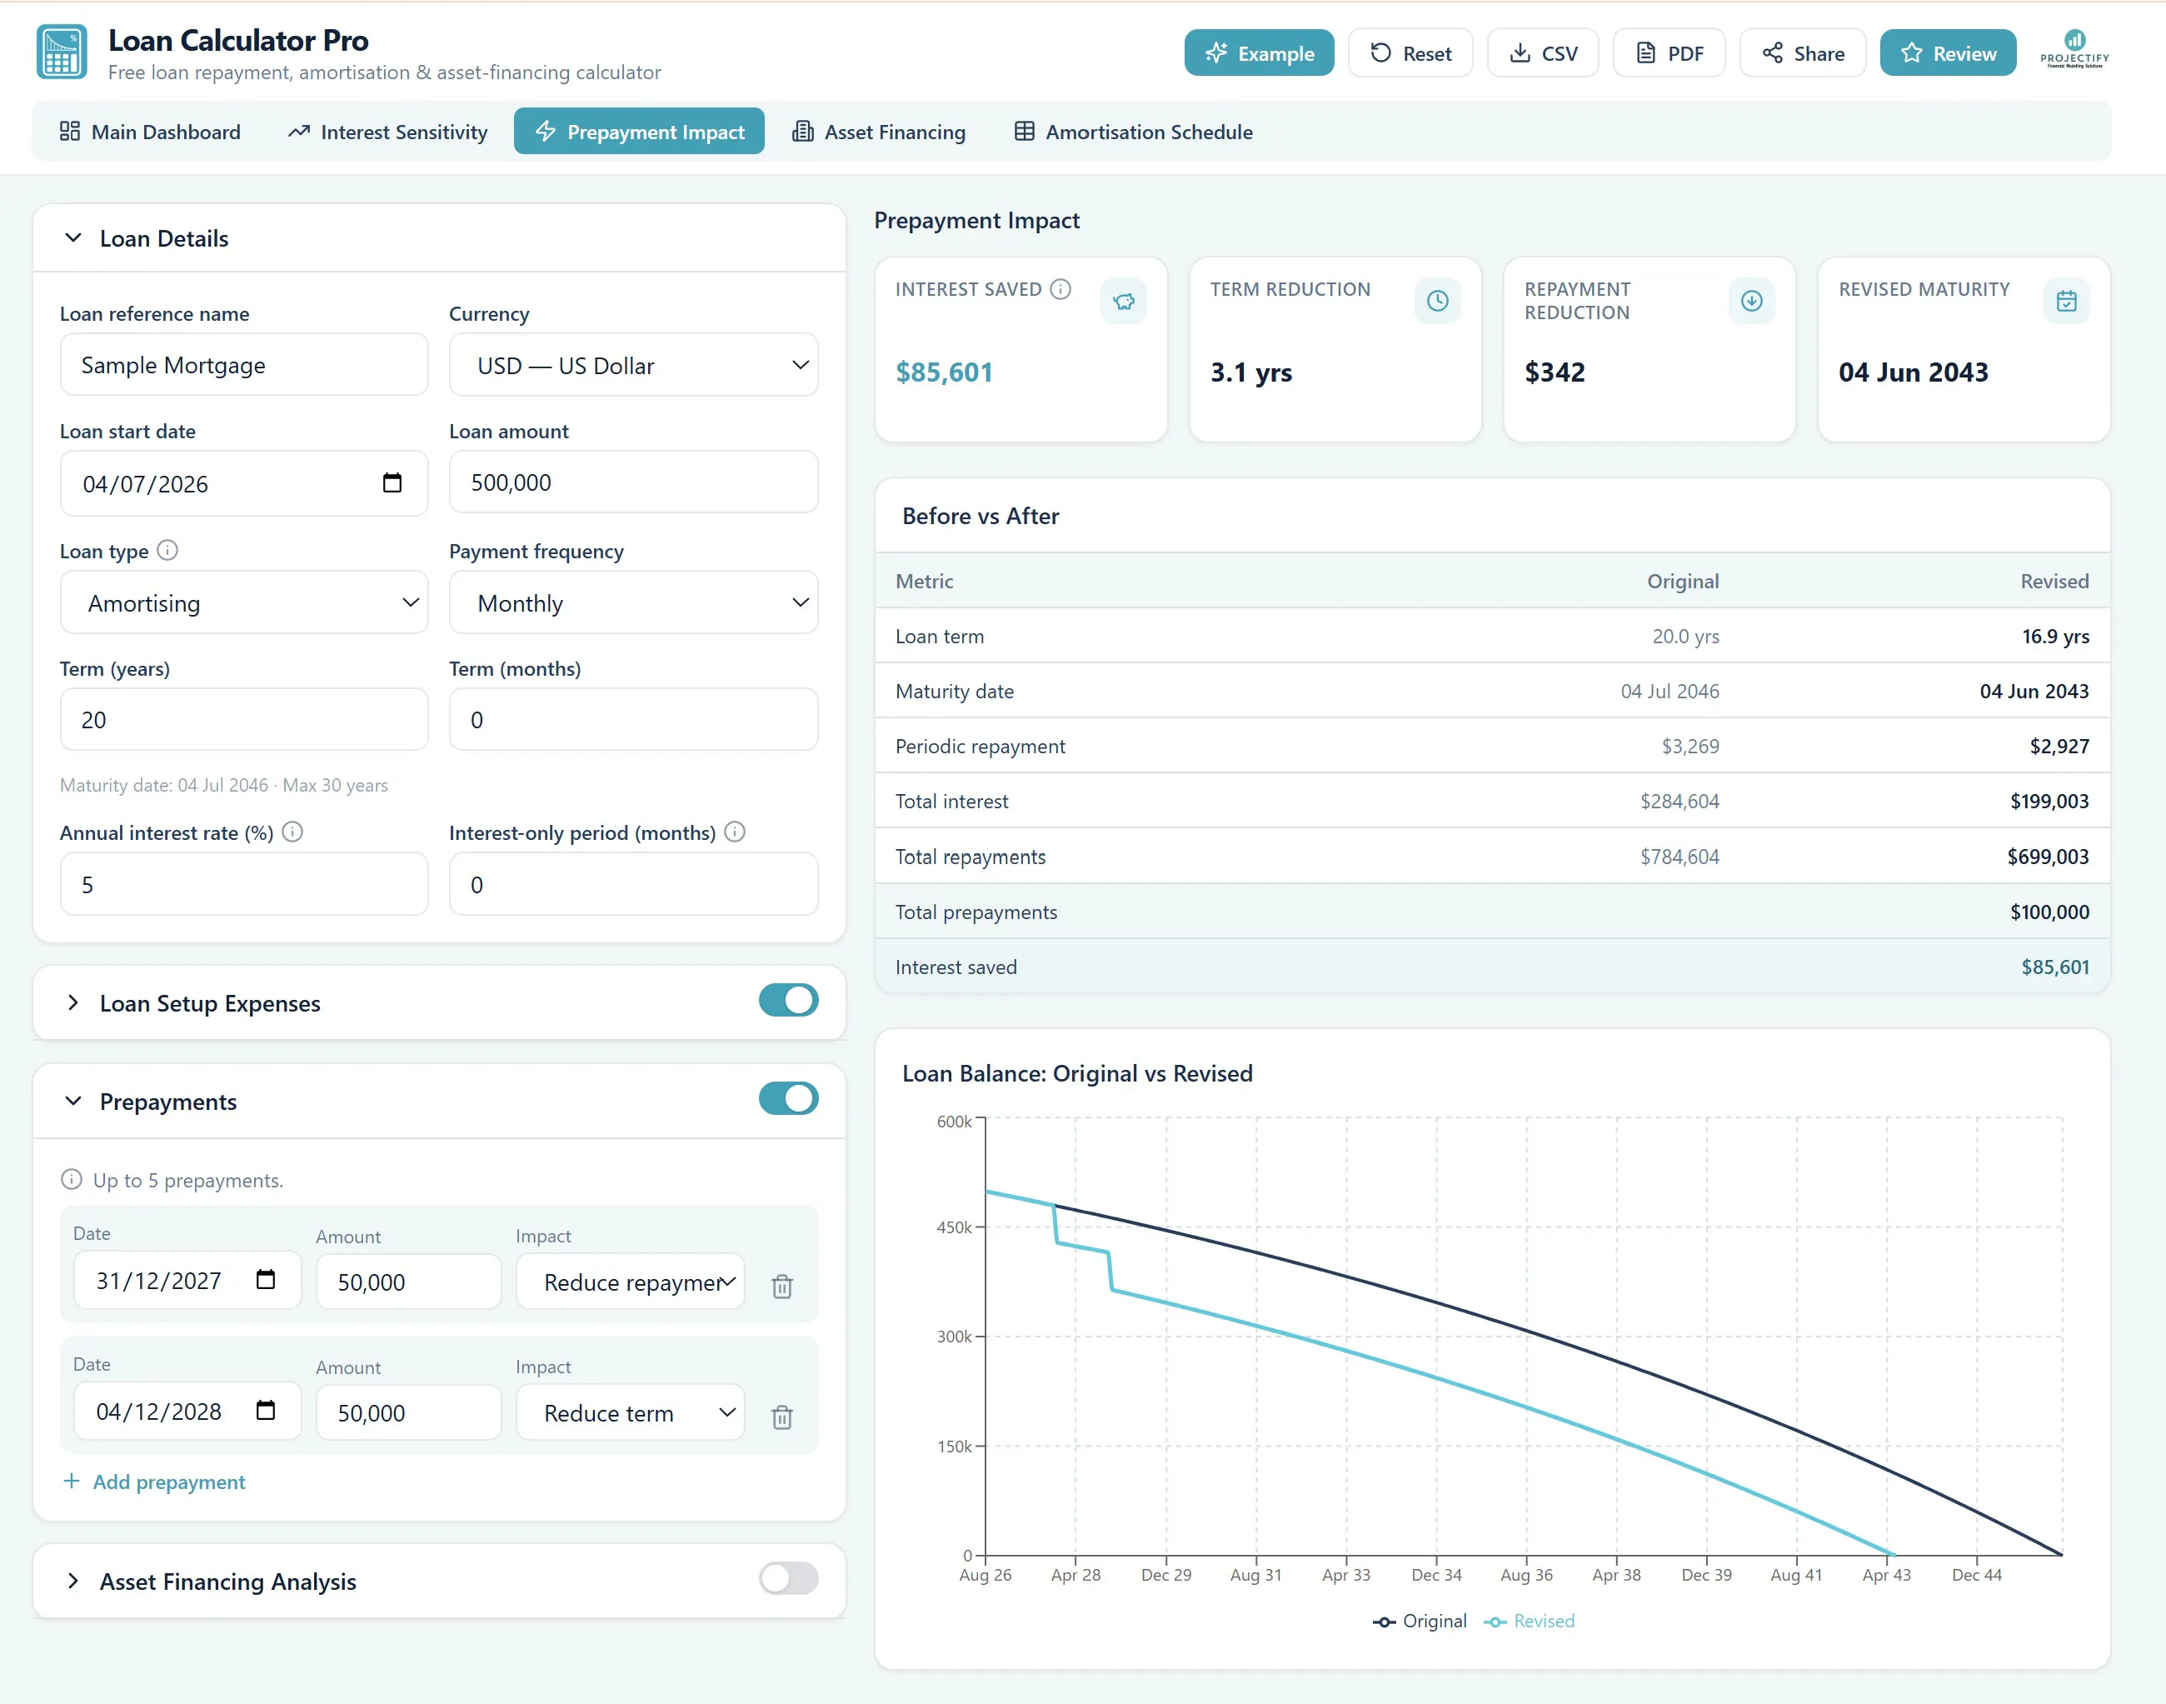Click Amount field of 31/12/2027 prepayment

(409, 1282)
